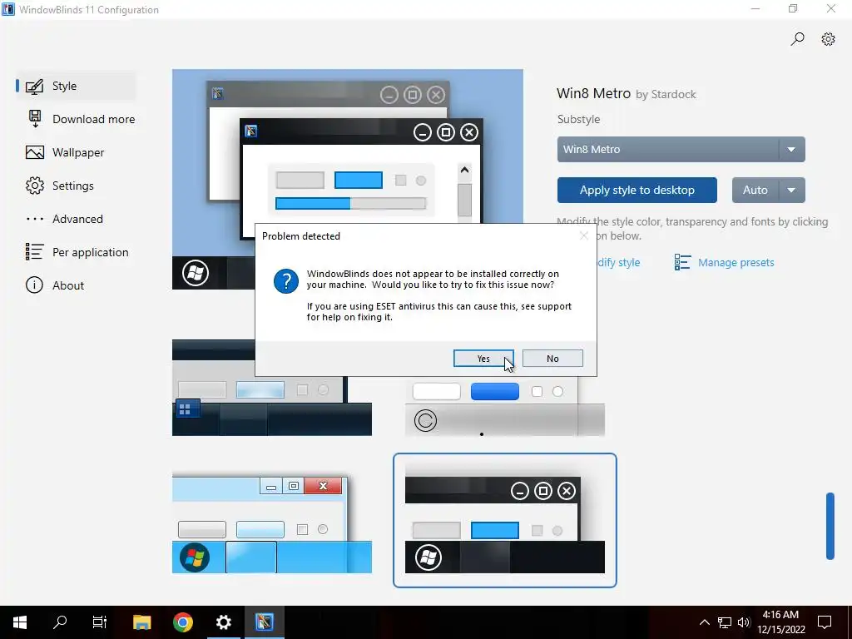Click the Auto button

click(x=755, y=191)
